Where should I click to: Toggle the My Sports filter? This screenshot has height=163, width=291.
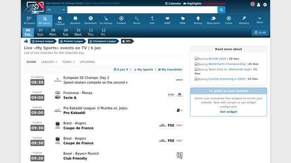coord(143,70)
